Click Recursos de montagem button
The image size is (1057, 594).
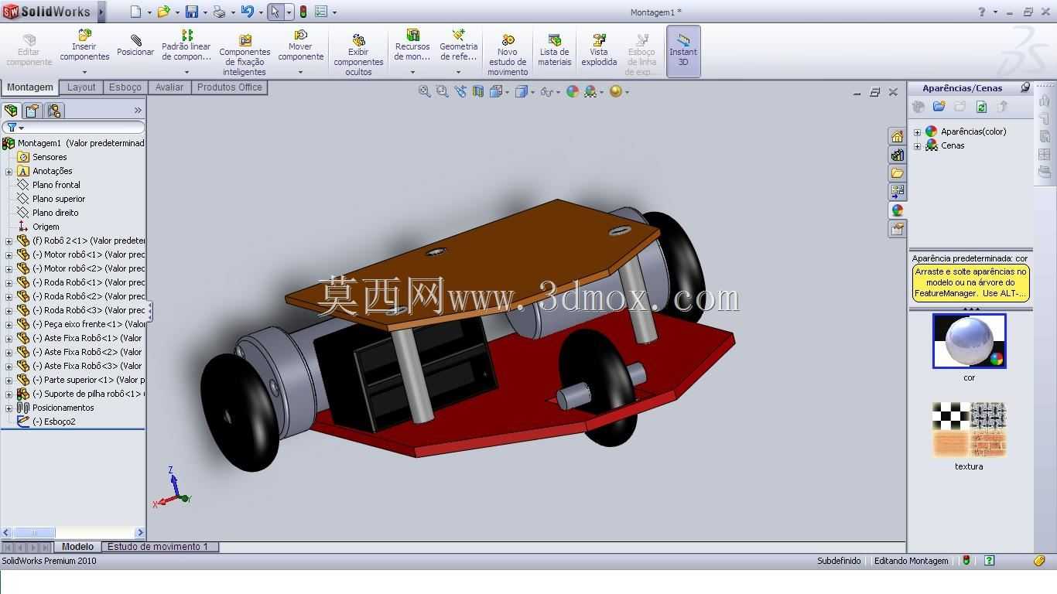point(412,46)
